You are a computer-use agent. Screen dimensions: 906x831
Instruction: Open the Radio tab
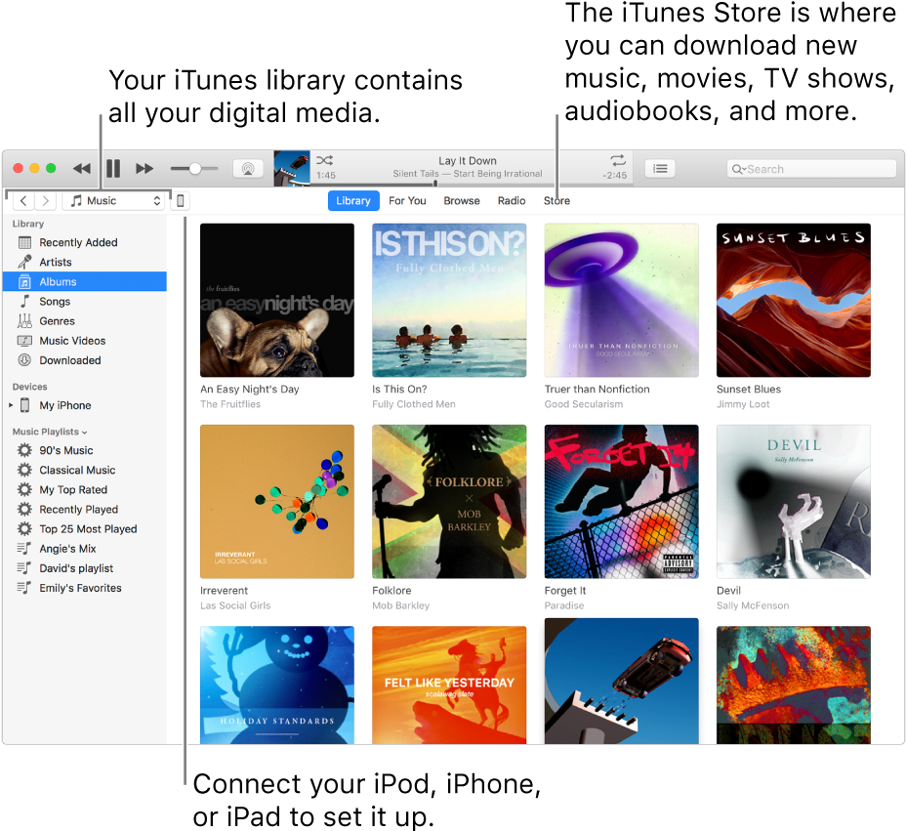(x=512, y=200)
